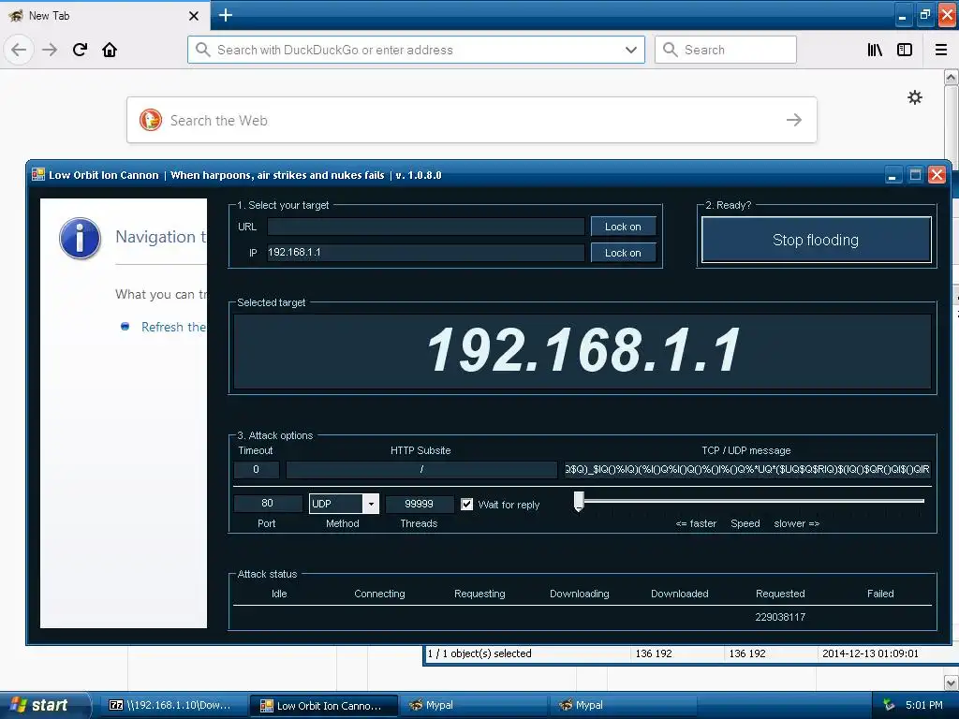Switch to Low Orbit Ion Cannon taskbar item
The image size is (959, 719).
[323, 705]
